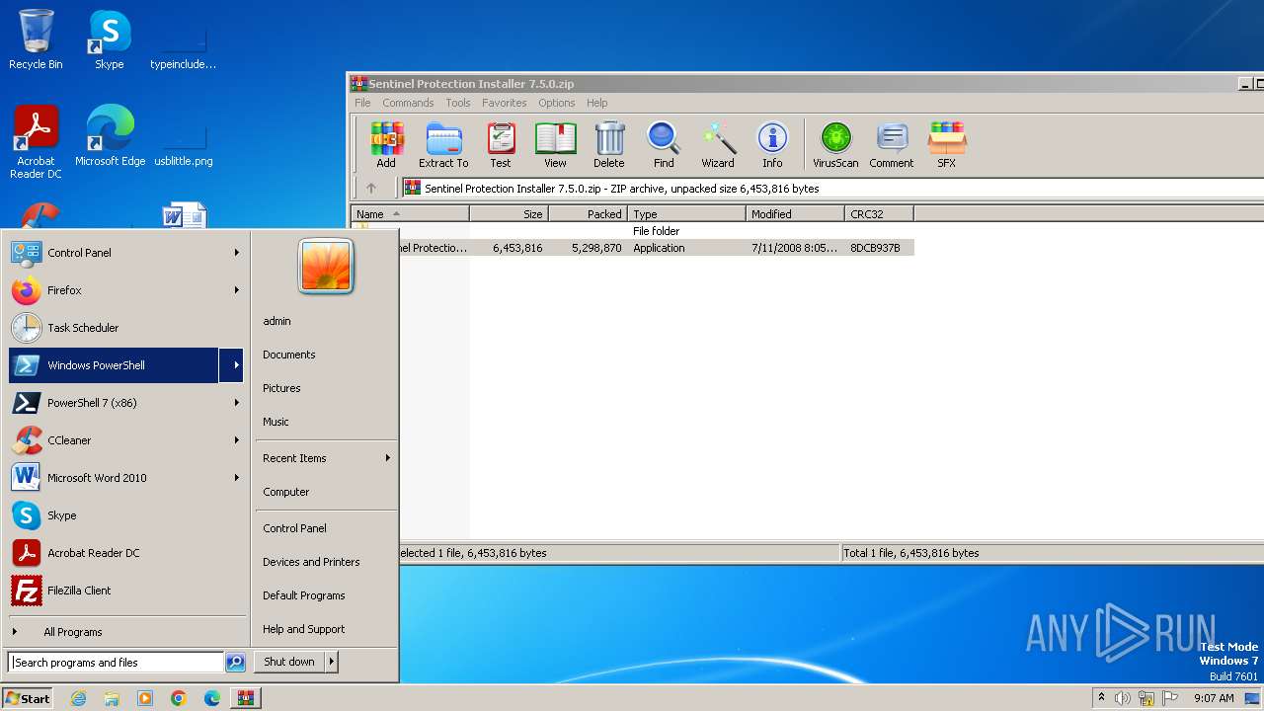Viewport: 1264px width, 711px height.
Task: Open Task Scheduler from Start menu
Action: 126,328
